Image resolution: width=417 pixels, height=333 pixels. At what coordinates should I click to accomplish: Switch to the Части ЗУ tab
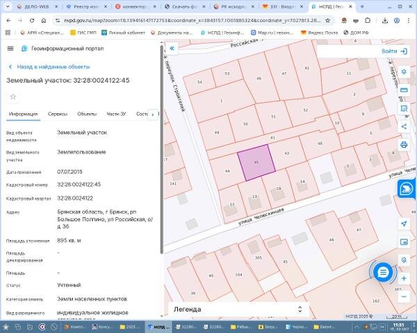[116, 114]
